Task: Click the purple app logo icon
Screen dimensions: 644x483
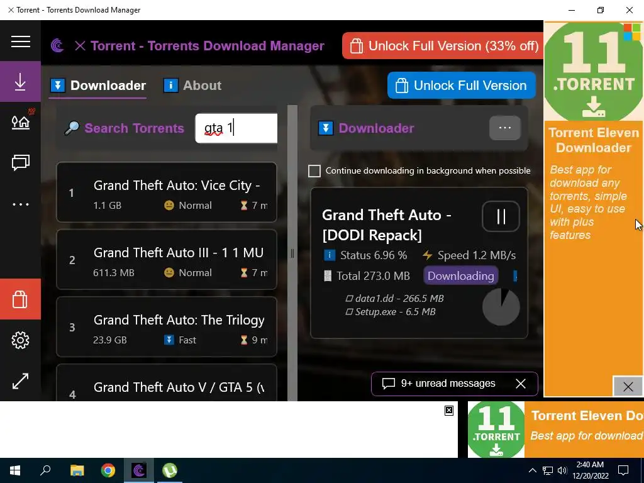Action: [57, 45]
